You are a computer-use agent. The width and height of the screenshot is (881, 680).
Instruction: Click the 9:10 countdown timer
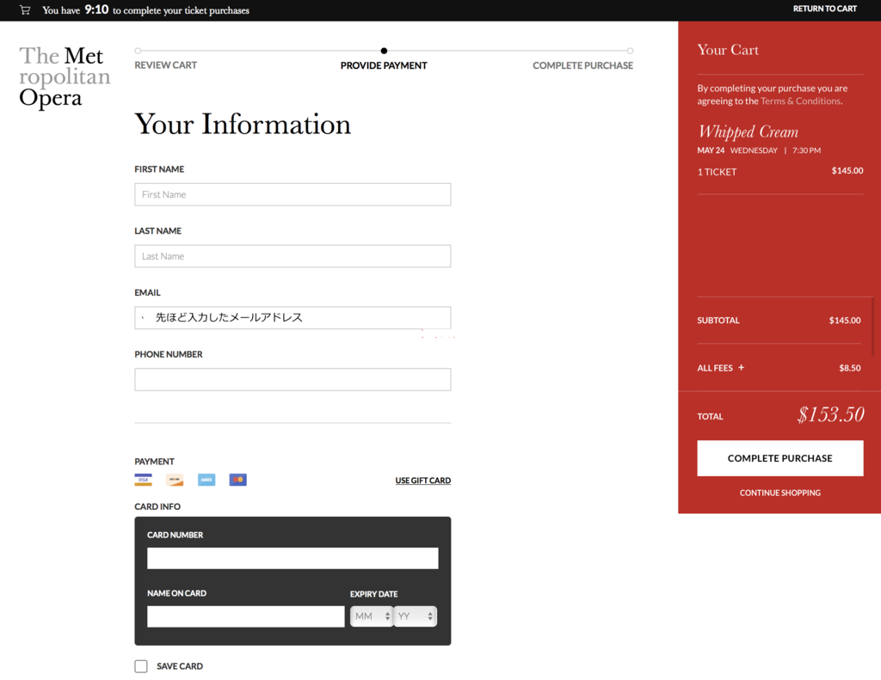pyautogui.click(x=96, y=9)
